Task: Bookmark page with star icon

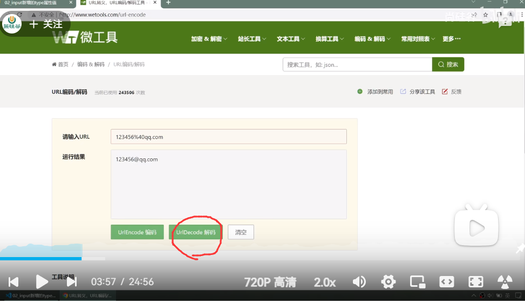Action: pyautogui.click(x=486, y=15)
